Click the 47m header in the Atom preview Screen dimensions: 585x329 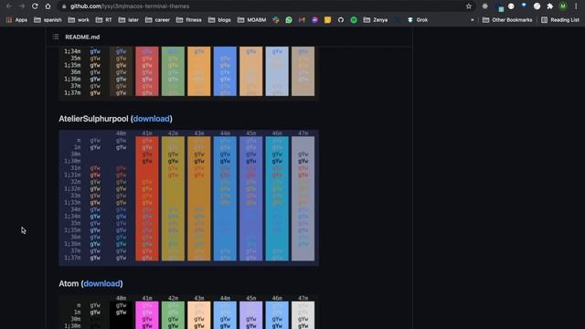[303, 298]
